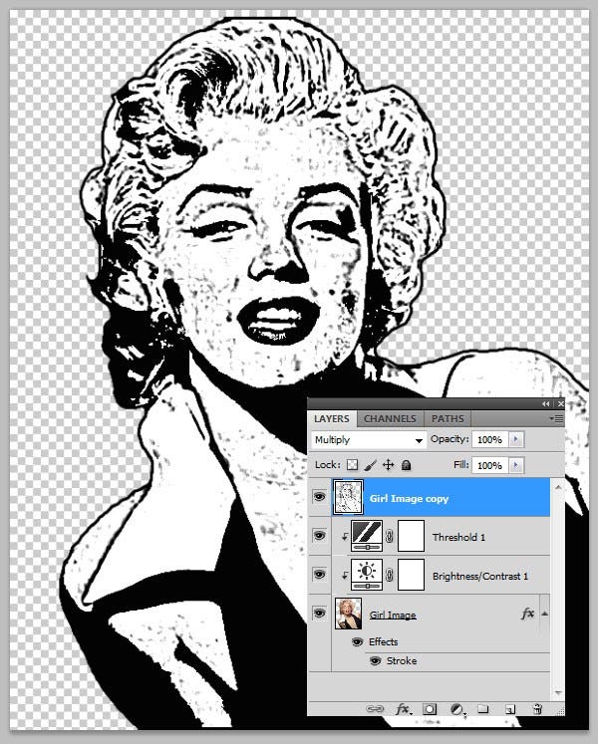Create a new group folder icon
The width and height of the screenshot is (598, 744).
click(x=483, y=709)
